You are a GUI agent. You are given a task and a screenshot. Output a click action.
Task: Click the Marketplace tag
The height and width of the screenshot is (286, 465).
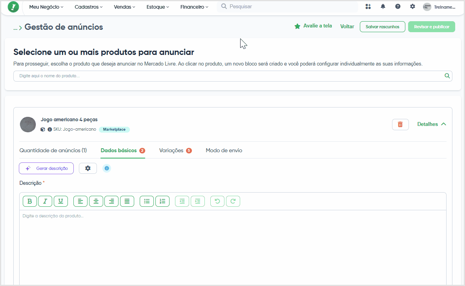click(114, 129)
